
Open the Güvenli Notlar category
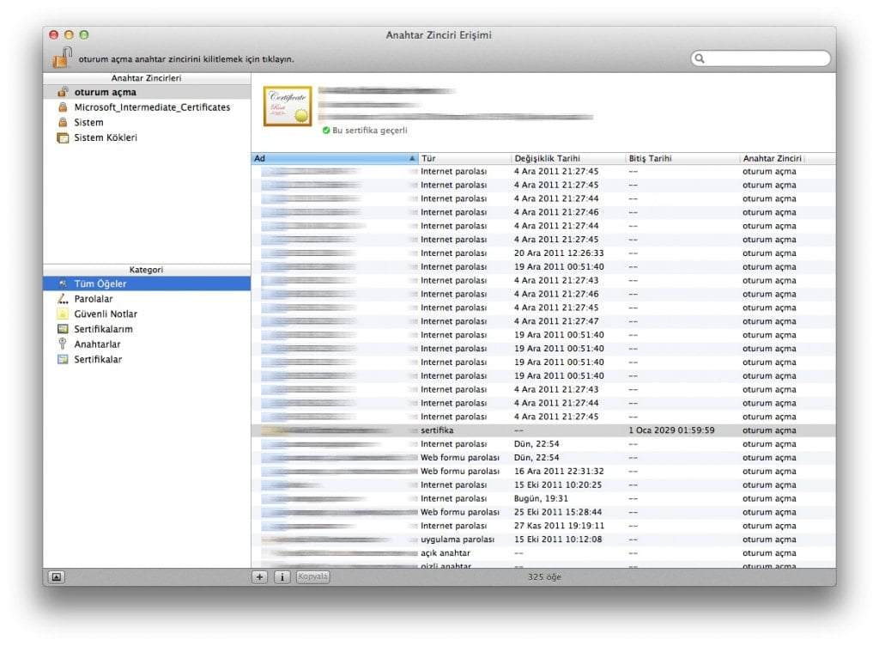(x=105, y=314)
